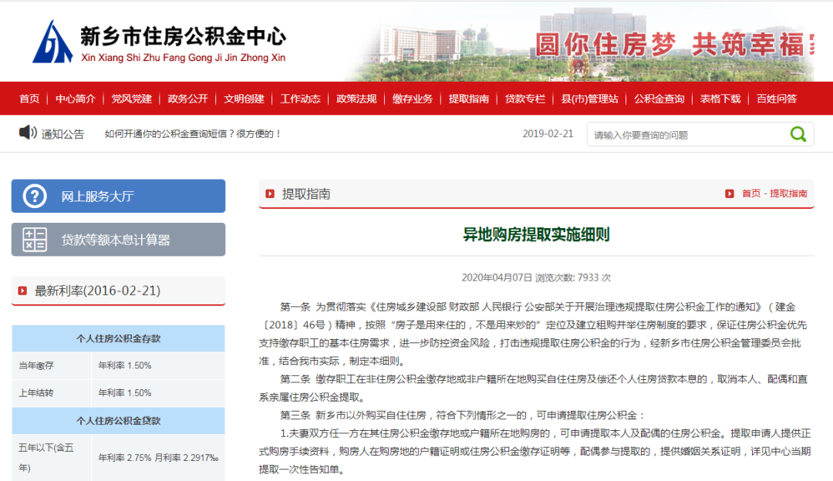The image size is (833, 481).
Task: Click the site title 新乡市住房公积金中心
Action: click(184, 36)
